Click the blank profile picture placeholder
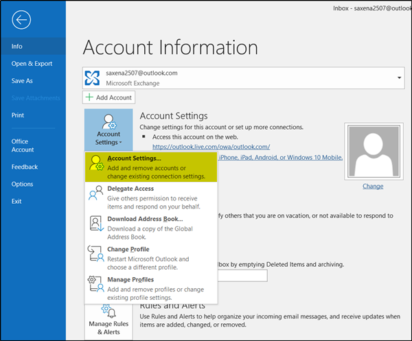 373,152
